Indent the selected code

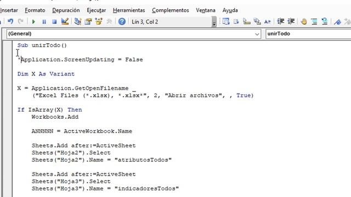click(280, 21)
